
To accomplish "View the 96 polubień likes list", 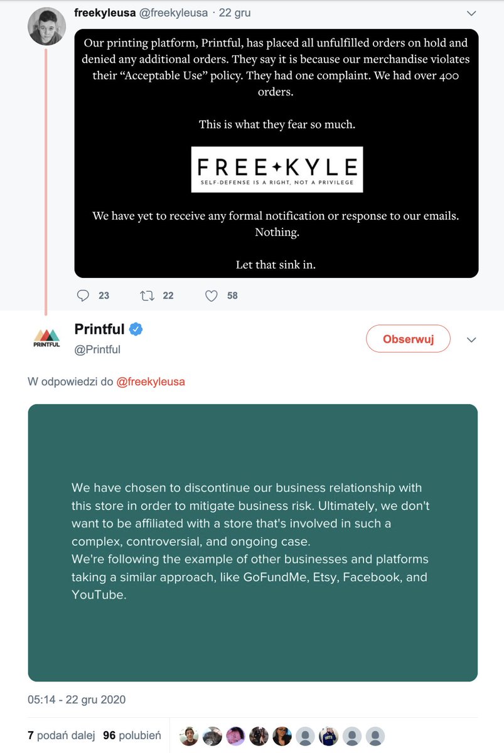I will pyautogui.click(x=132, y=735).
